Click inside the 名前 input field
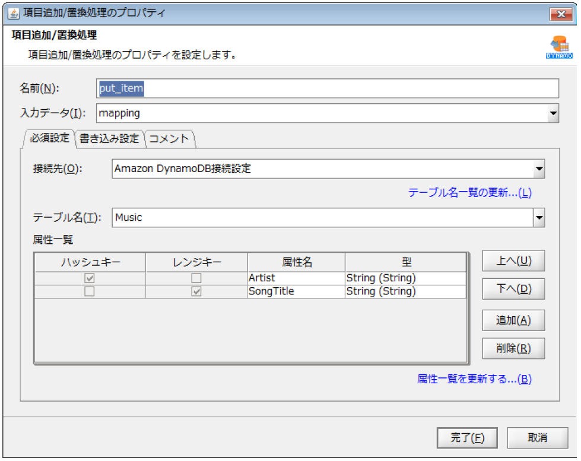Viewport: 581px width, 461px height. (326, 88)
